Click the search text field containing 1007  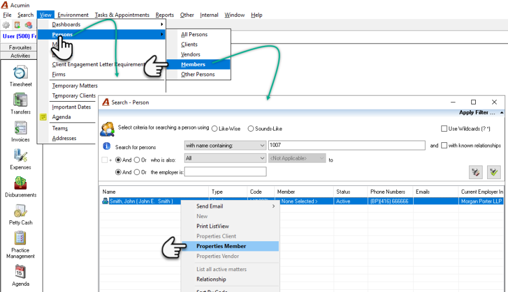pyautogui.click(x=347, y=146)
